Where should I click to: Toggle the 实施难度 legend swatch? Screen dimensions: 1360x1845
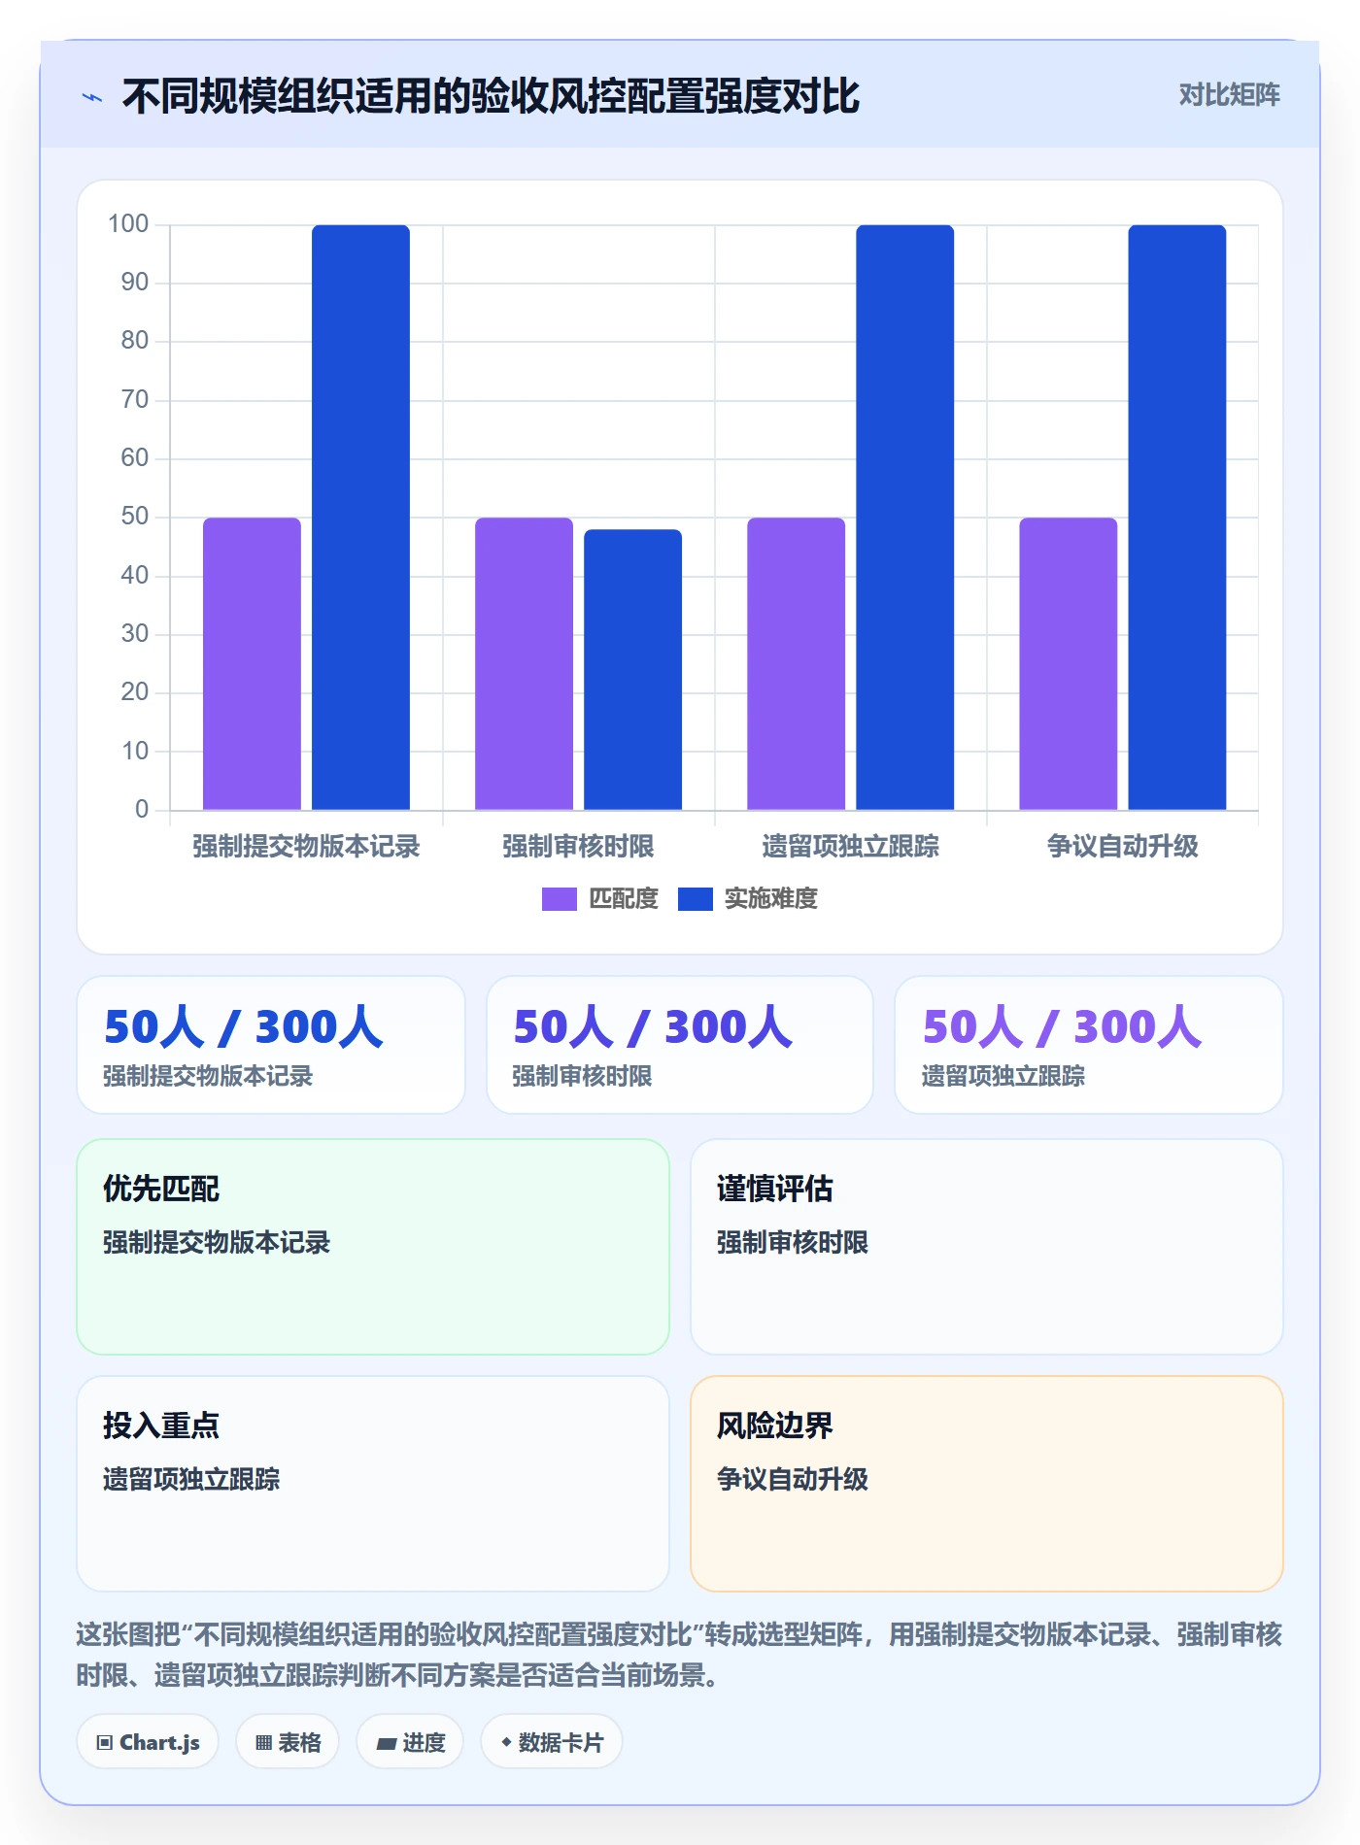pyautogui.click(x=696, y=899)
